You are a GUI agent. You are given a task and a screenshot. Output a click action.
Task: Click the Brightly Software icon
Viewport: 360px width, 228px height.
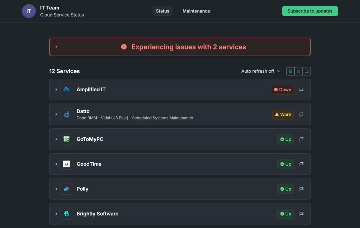[x=66, y=214]
